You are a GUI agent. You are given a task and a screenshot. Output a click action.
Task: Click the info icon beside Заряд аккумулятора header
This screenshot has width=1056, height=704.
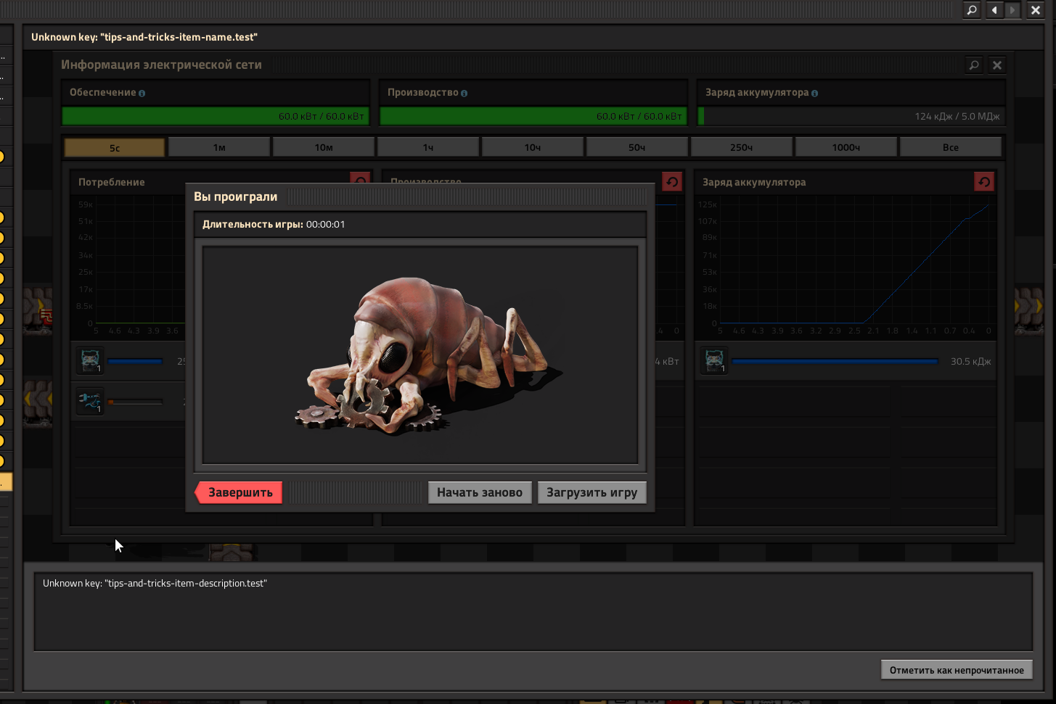(814, 94)
